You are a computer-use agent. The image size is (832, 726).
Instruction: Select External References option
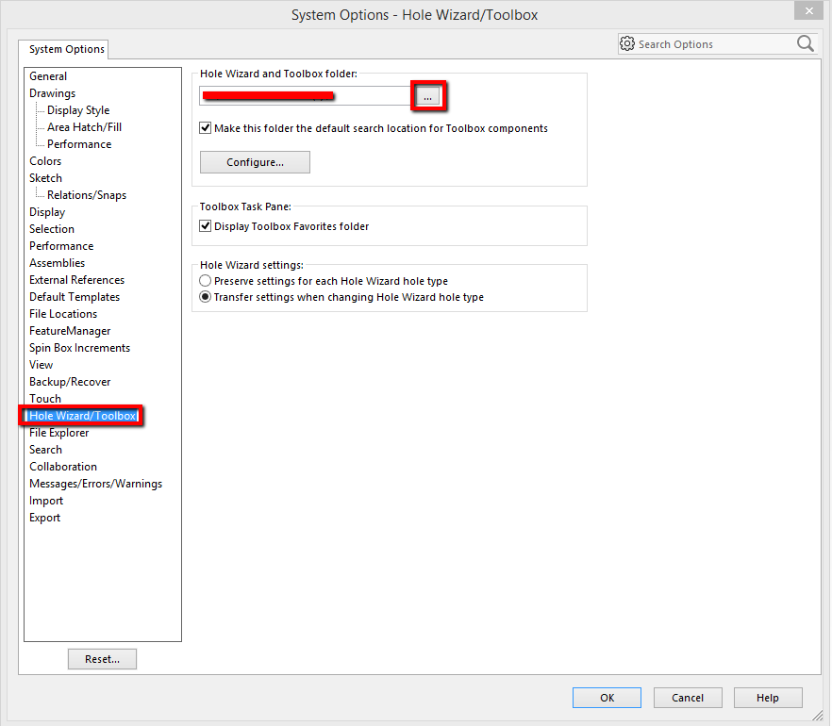point(77,280)
